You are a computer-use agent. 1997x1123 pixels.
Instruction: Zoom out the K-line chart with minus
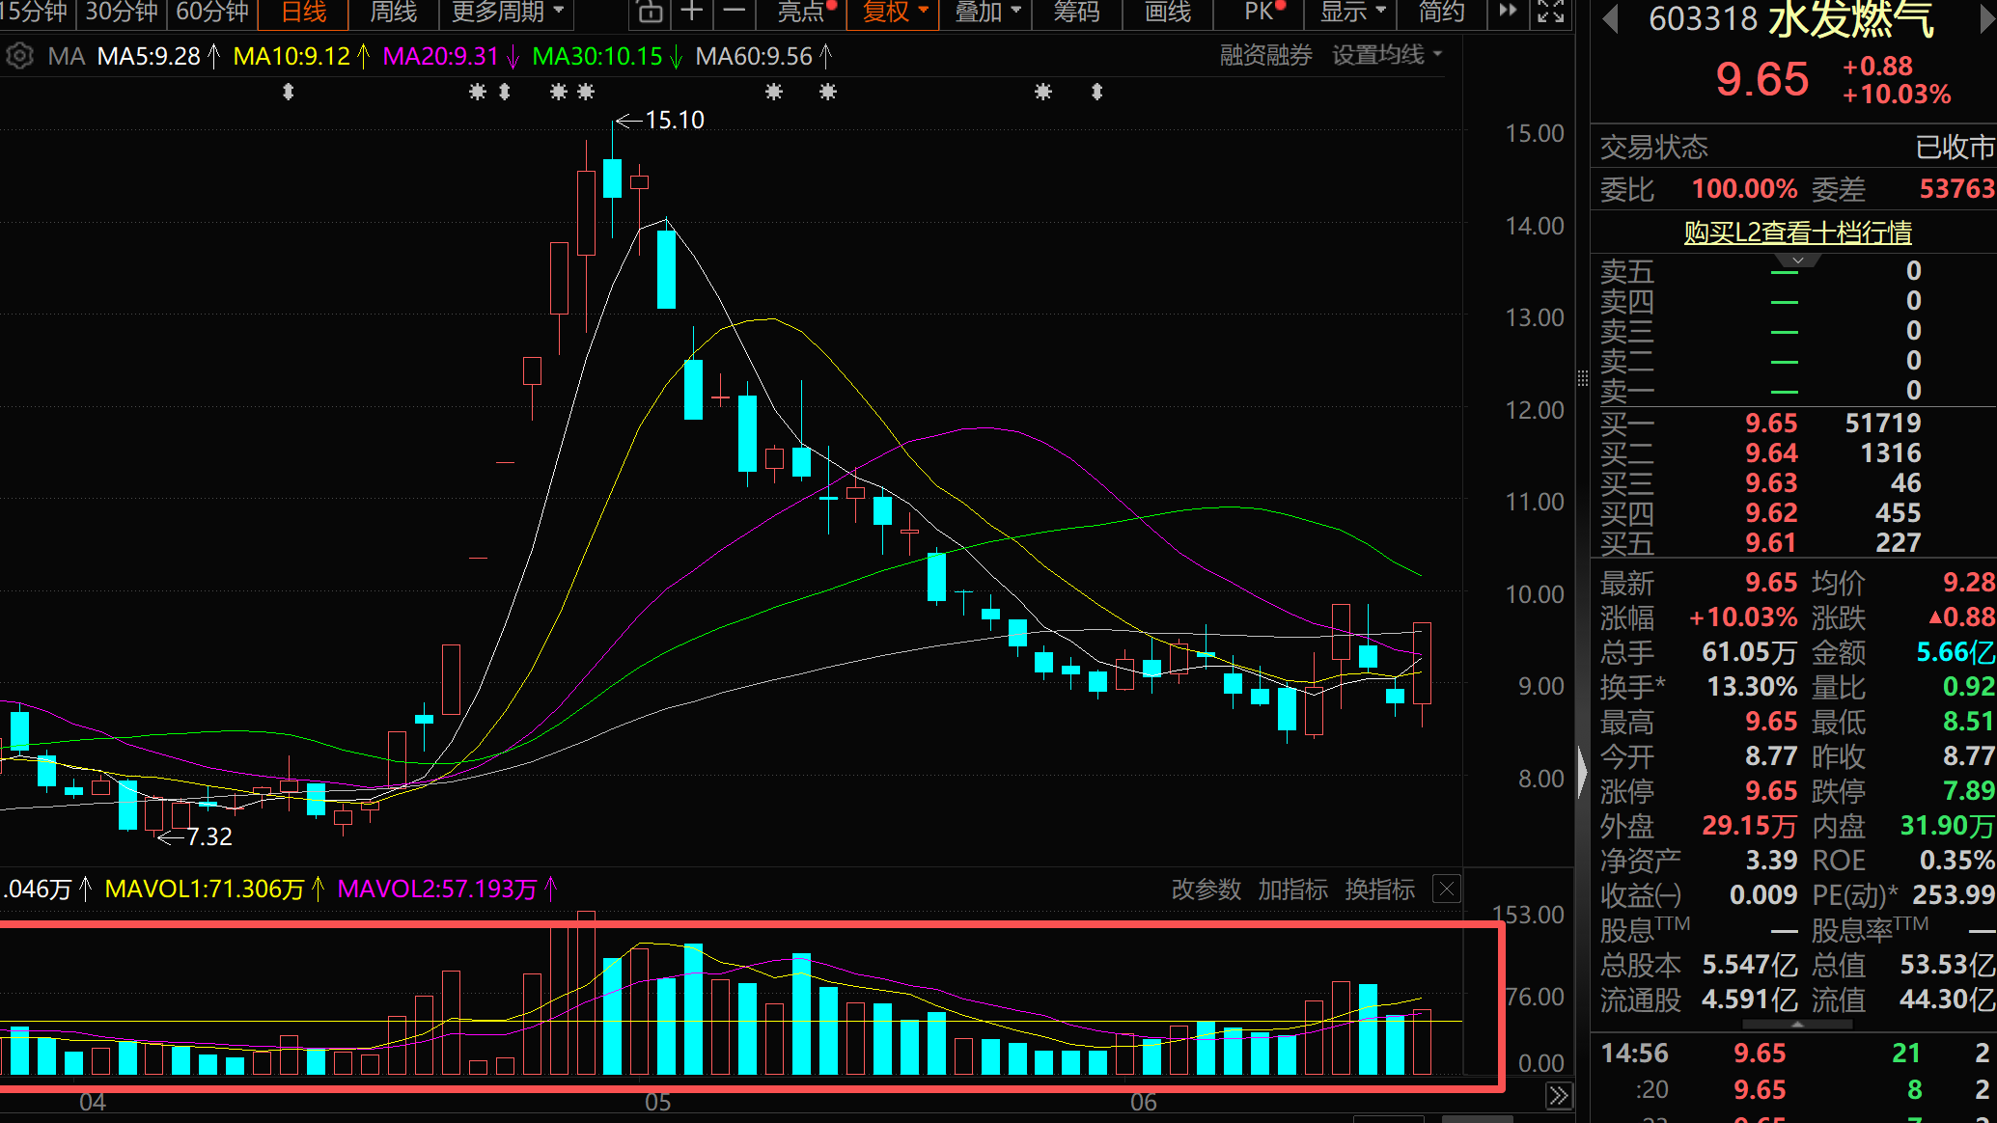pos(734,13)
